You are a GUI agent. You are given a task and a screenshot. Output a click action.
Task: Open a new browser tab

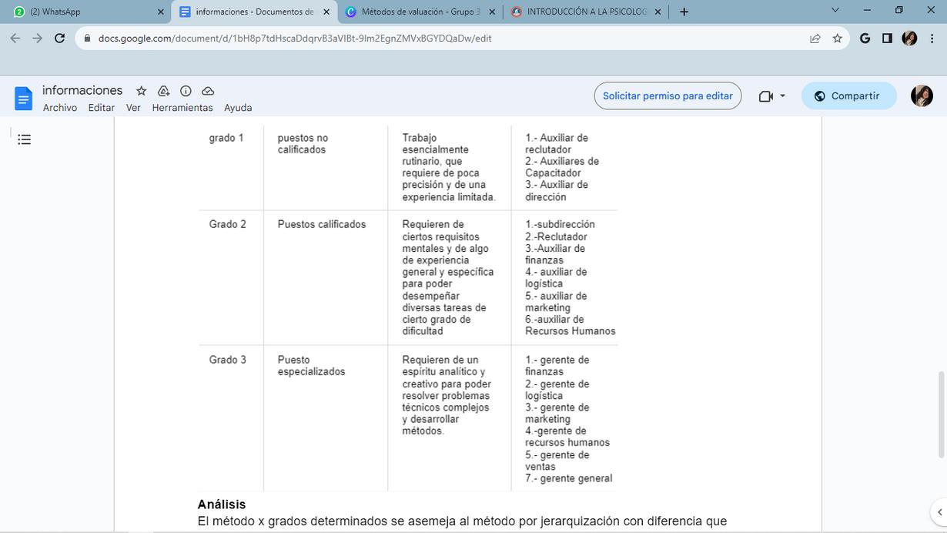(684, 12)
